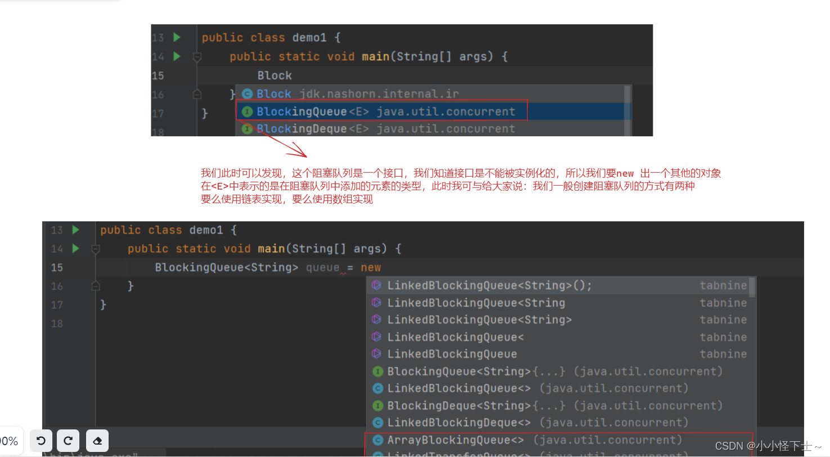
Task: Click the queue variable name
Action: tap(322, 268)
